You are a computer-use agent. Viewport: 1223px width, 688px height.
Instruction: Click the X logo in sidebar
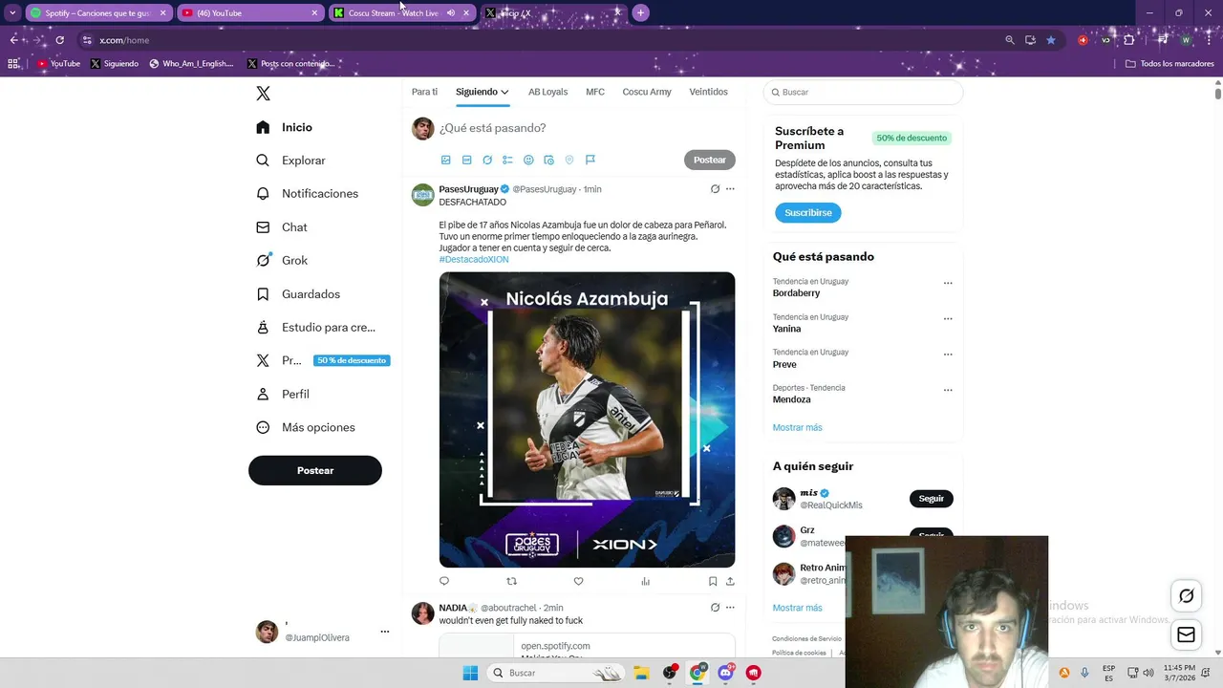263,93
